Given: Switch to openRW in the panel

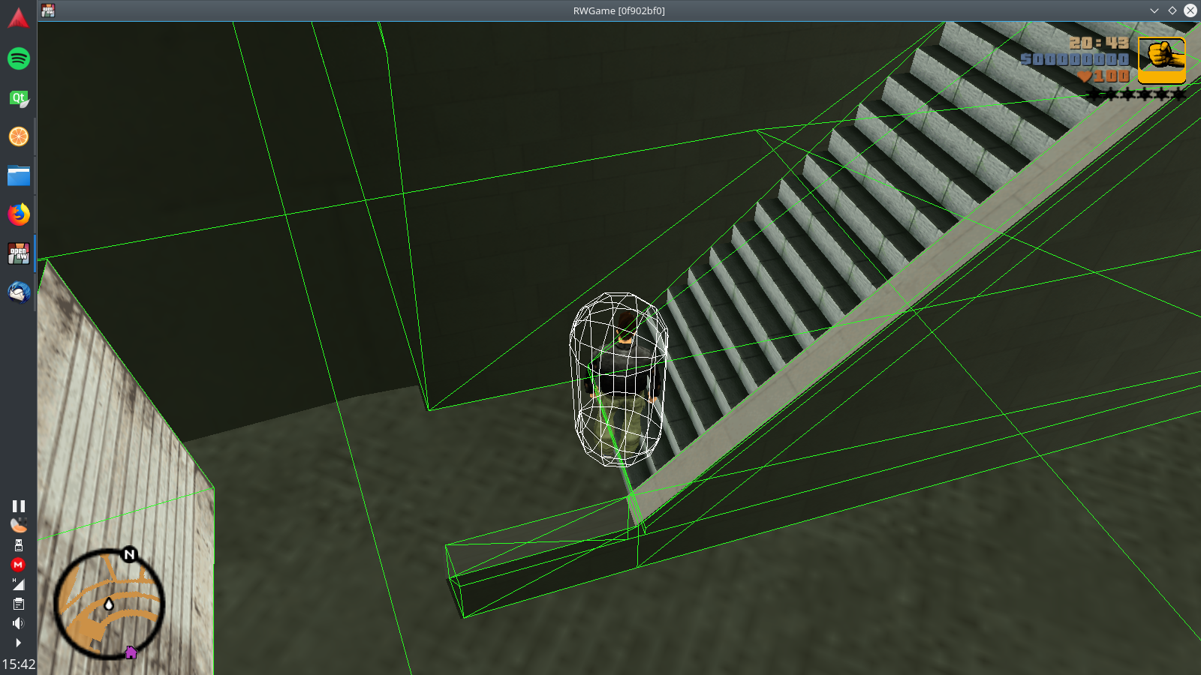Looking at the screenshot, I should click(18, 253).
